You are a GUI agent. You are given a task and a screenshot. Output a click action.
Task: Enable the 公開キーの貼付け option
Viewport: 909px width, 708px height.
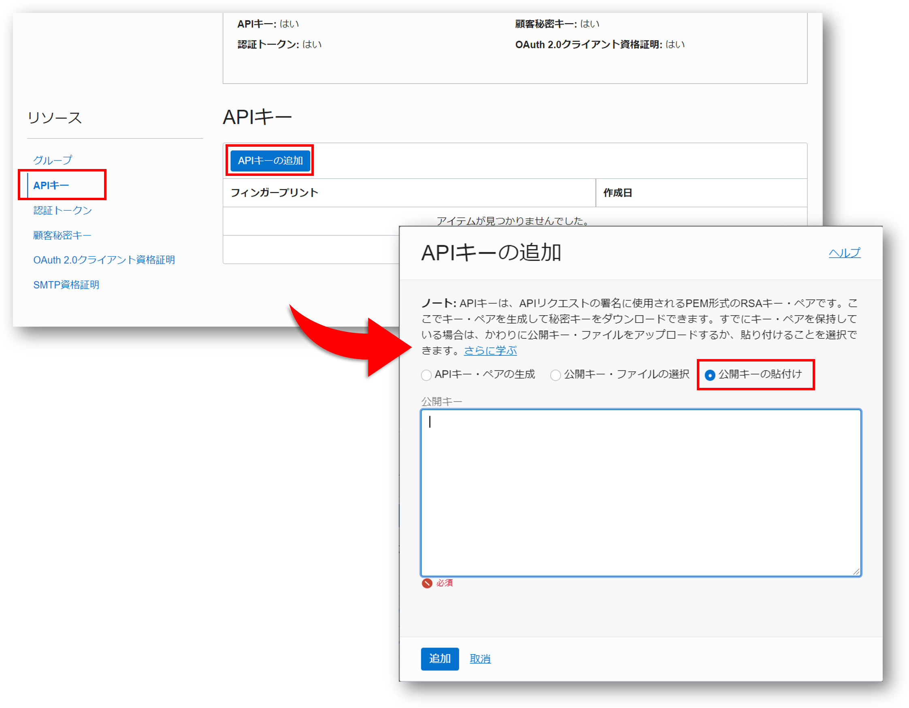[710, 375]
